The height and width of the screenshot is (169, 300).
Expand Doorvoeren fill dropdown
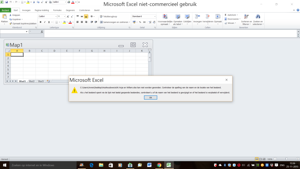pyautogui.click(x=240, y=19)
